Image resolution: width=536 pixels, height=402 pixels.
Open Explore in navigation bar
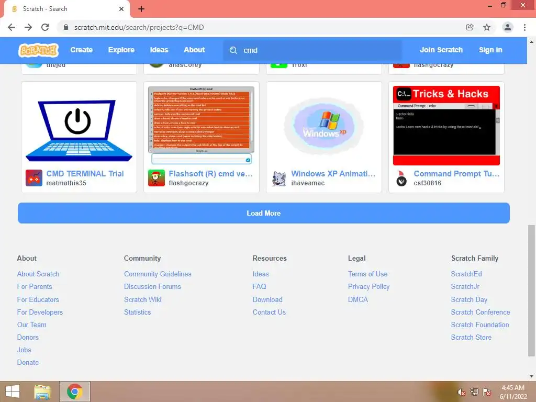coord(121,50)
